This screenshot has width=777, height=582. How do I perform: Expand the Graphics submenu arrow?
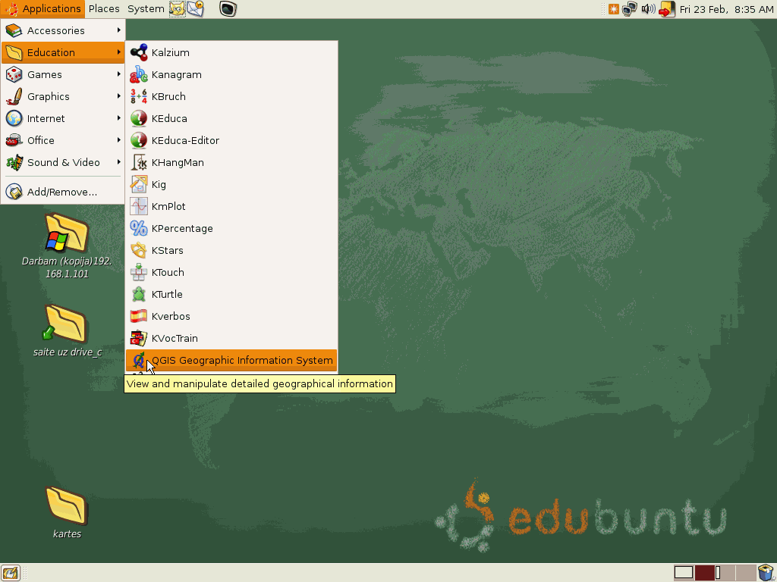[119, 96]
